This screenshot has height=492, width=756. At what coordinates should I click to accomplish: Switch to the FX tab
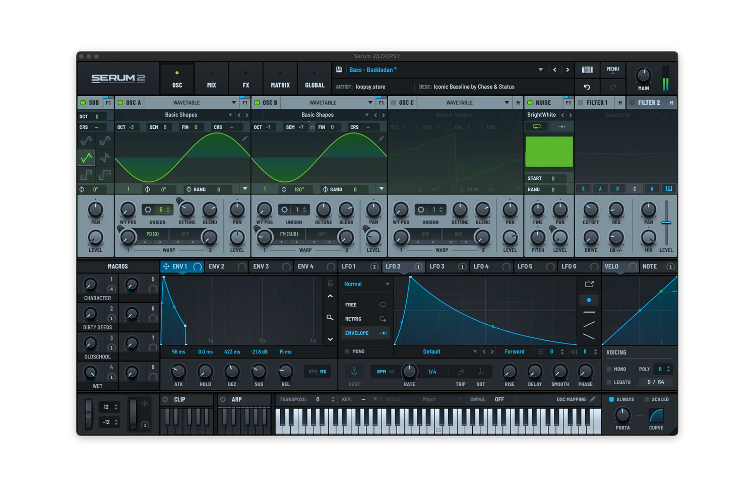[246, 79]
